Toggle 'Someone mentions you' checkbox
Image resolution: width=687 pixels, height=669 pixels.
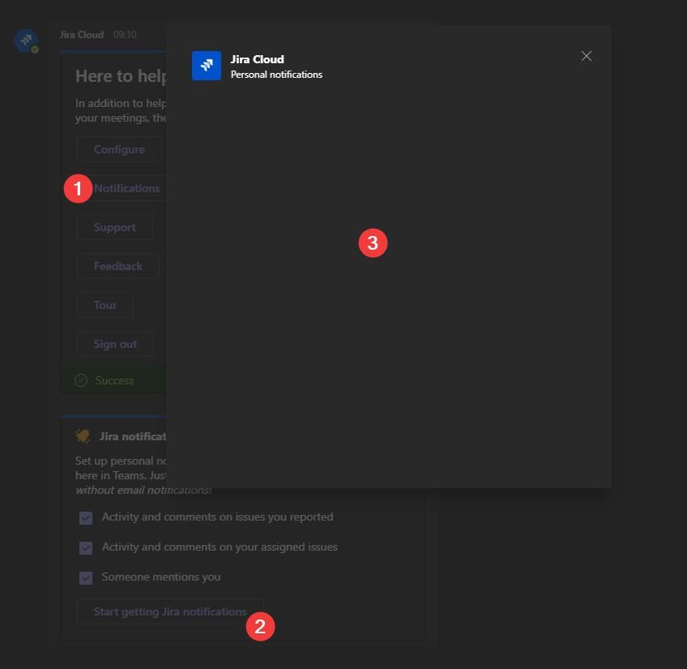[x=86, y=577]
